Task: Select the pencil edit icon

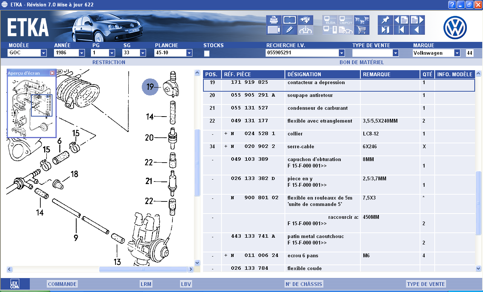Action: point(289,30)
